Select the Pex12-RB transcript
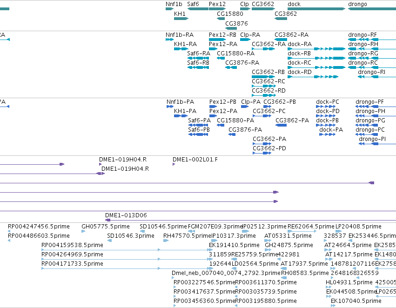 217,40
